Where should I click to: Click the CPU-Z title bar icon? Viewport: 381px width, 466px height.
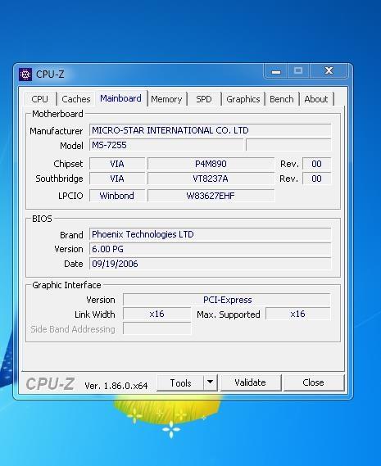[25, 75]
